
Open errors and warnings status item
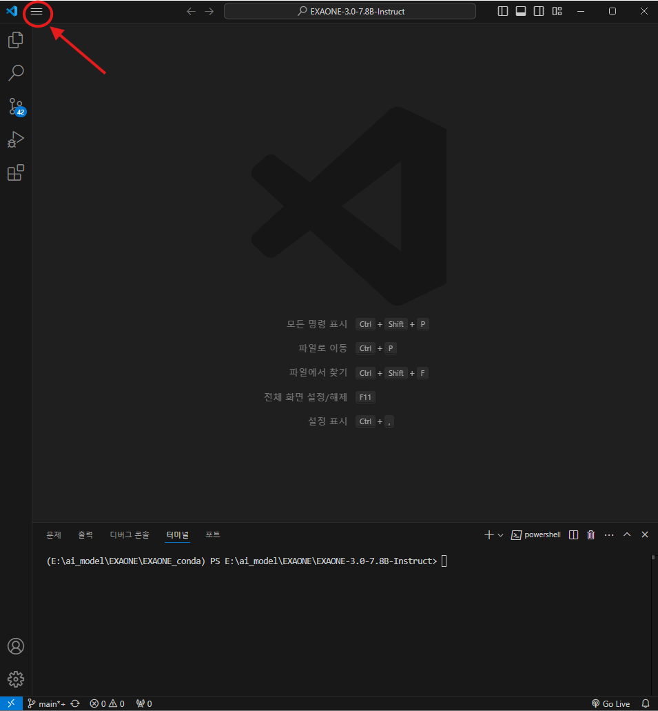107,703
